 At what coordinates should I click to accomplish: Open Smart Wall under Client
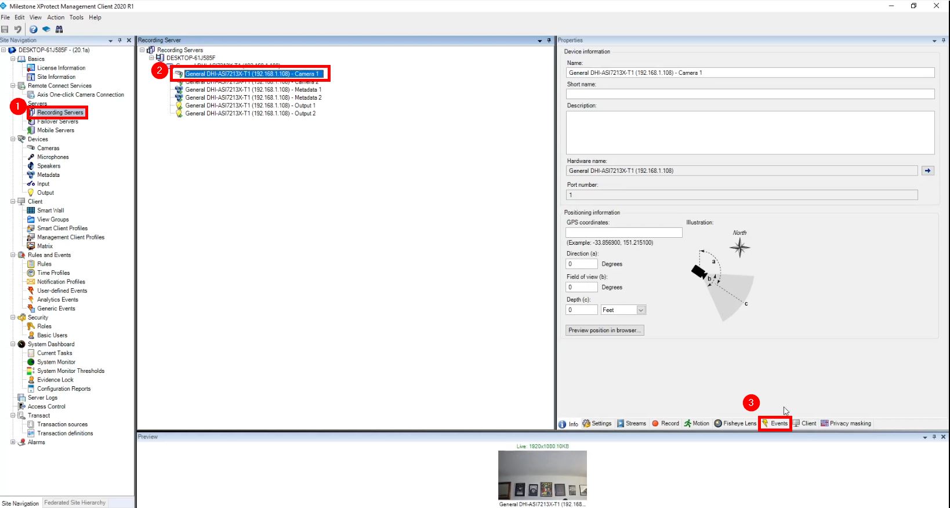50,211
